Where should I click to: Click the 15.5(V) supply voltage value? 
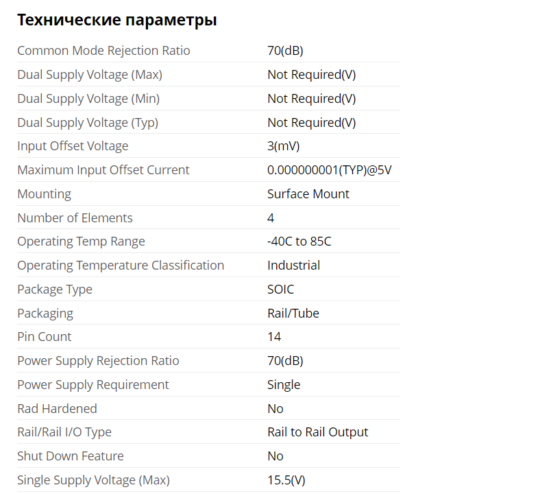[286, 480]
